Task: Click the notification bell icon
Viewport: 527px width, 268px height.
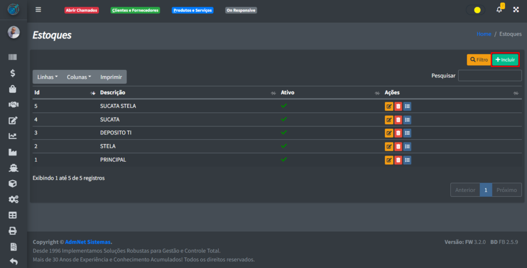Action: 499,10
